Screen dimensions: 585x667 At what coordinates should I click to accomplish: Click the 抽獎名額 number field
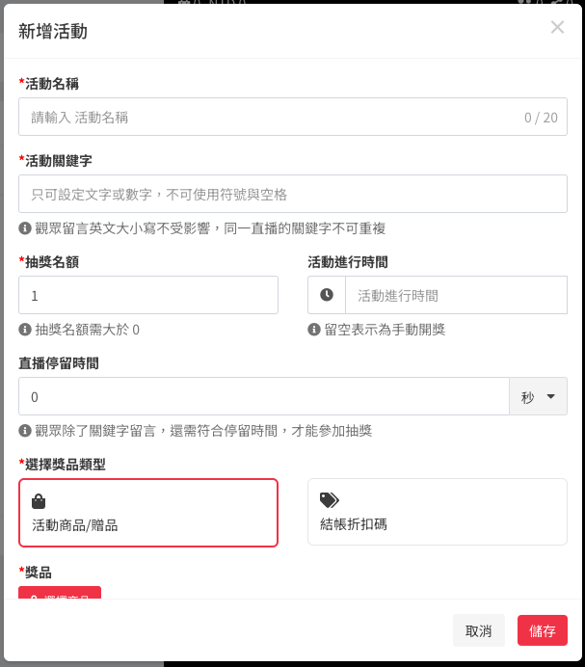(x=148, y=295)
